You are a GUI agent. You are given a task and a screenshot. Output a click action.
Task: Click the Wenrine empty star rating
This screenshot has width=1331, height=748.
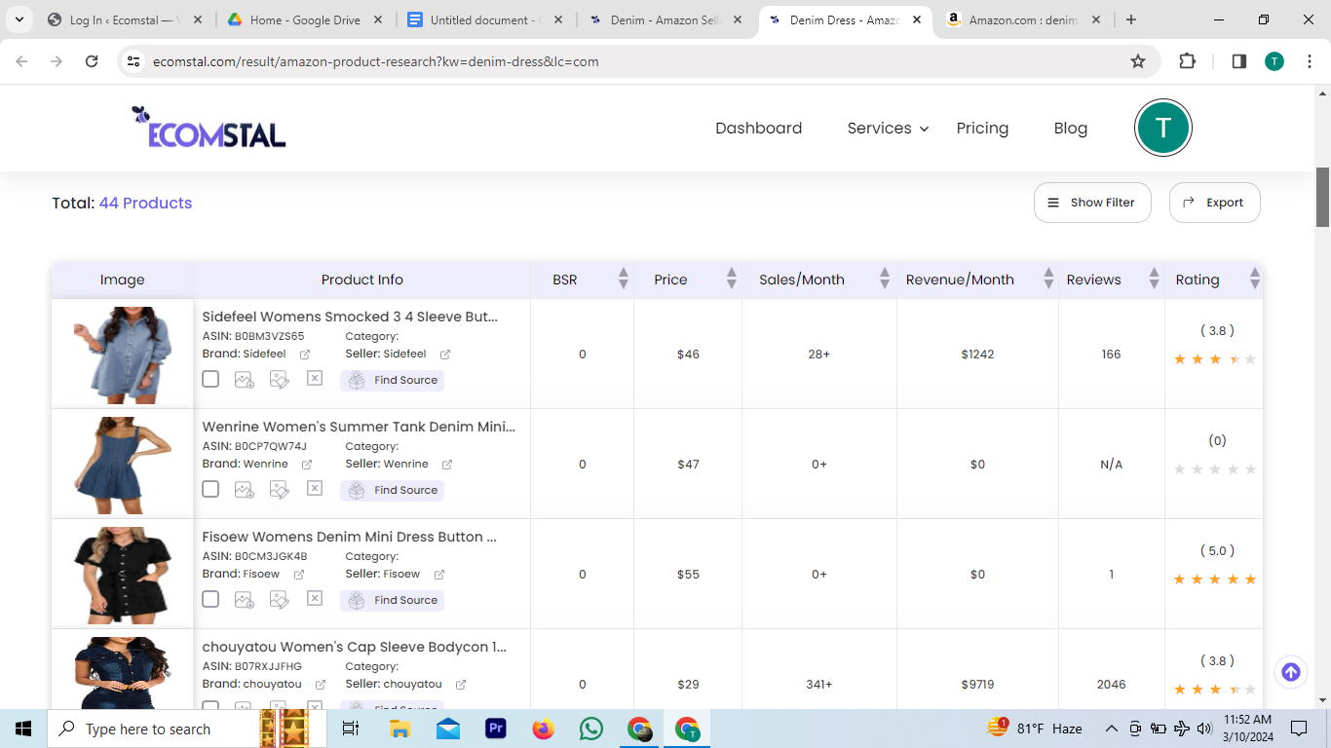(x=1215, y=469)
